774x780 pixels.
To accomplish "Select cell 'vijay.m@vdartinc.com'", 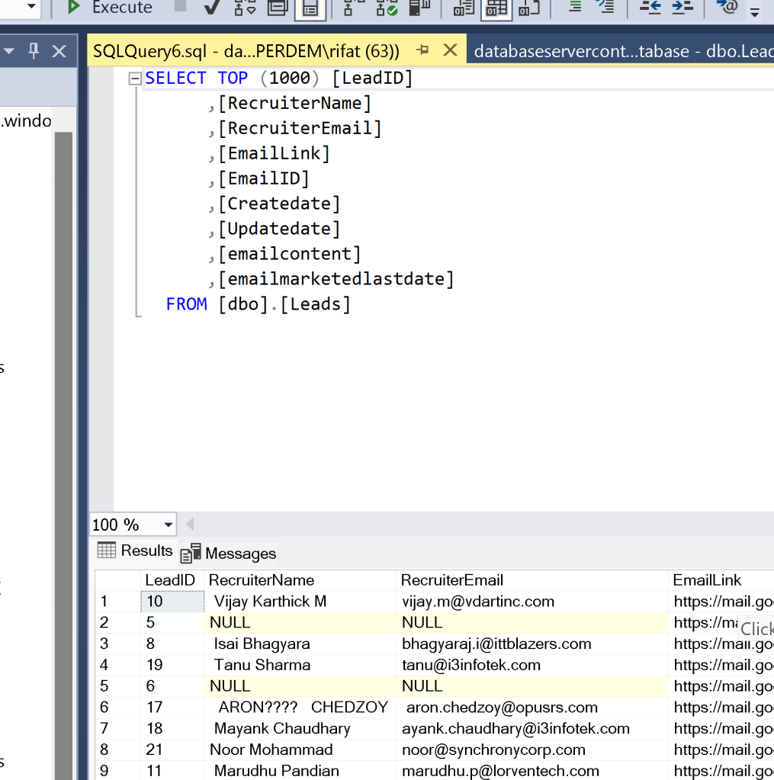I will point(532,602).
